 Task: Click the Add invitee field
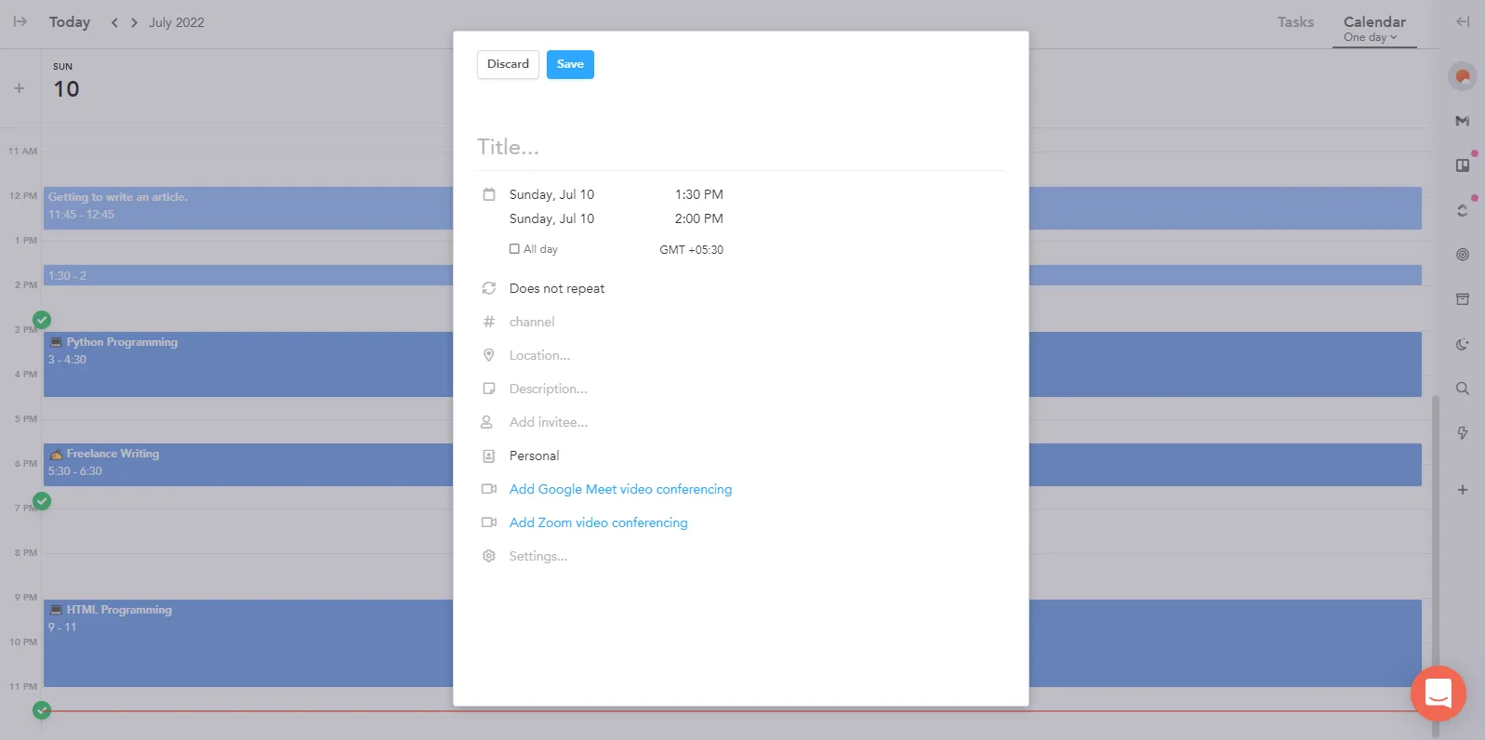(548, 422)
